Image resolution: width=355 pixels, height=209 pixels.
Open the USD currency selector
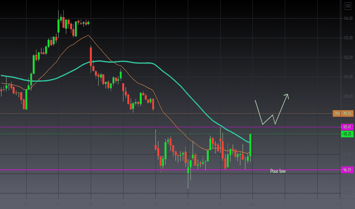[x=347, y=6]
